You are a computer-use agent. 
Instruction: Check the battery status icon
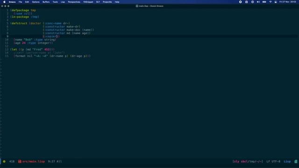264,2
